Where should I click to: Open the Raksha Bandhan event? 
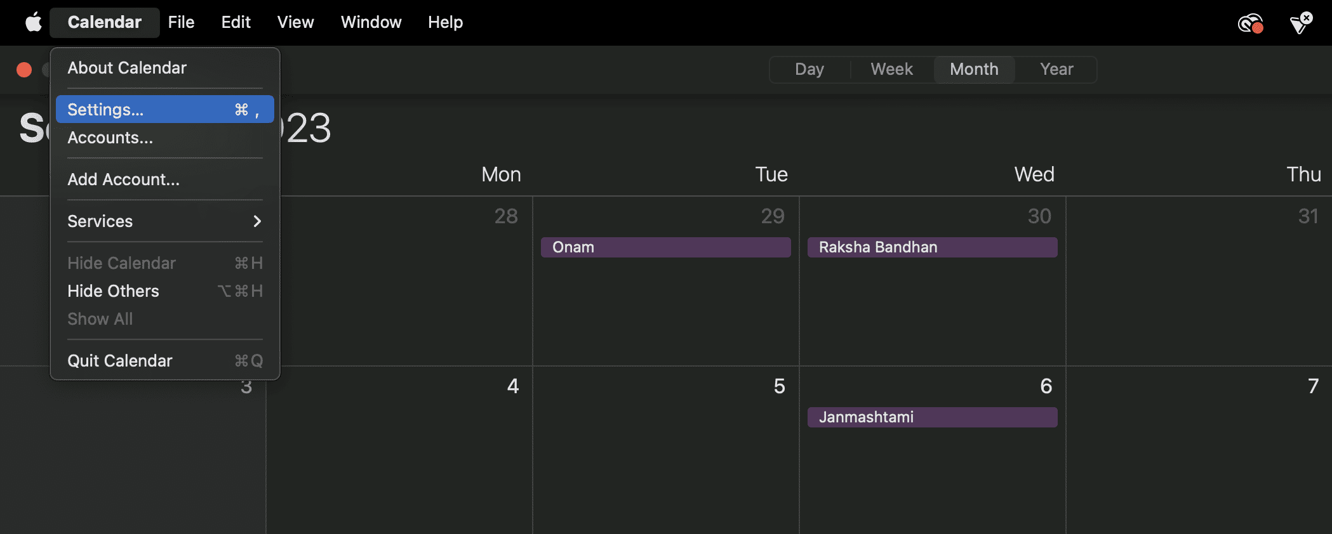[932, 247]
